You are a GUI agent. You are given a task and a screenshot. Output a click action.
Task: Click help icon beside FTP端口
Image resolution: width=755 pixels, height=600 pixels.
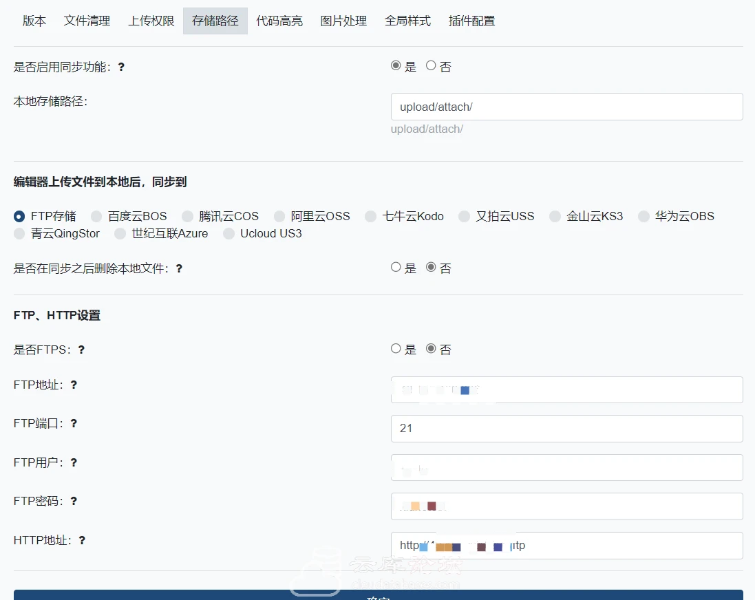tap(74, 423)
